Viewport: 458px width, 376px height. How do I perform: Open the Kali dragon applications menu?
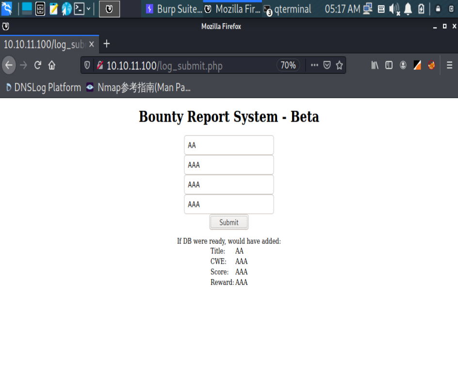pos(7,9)
